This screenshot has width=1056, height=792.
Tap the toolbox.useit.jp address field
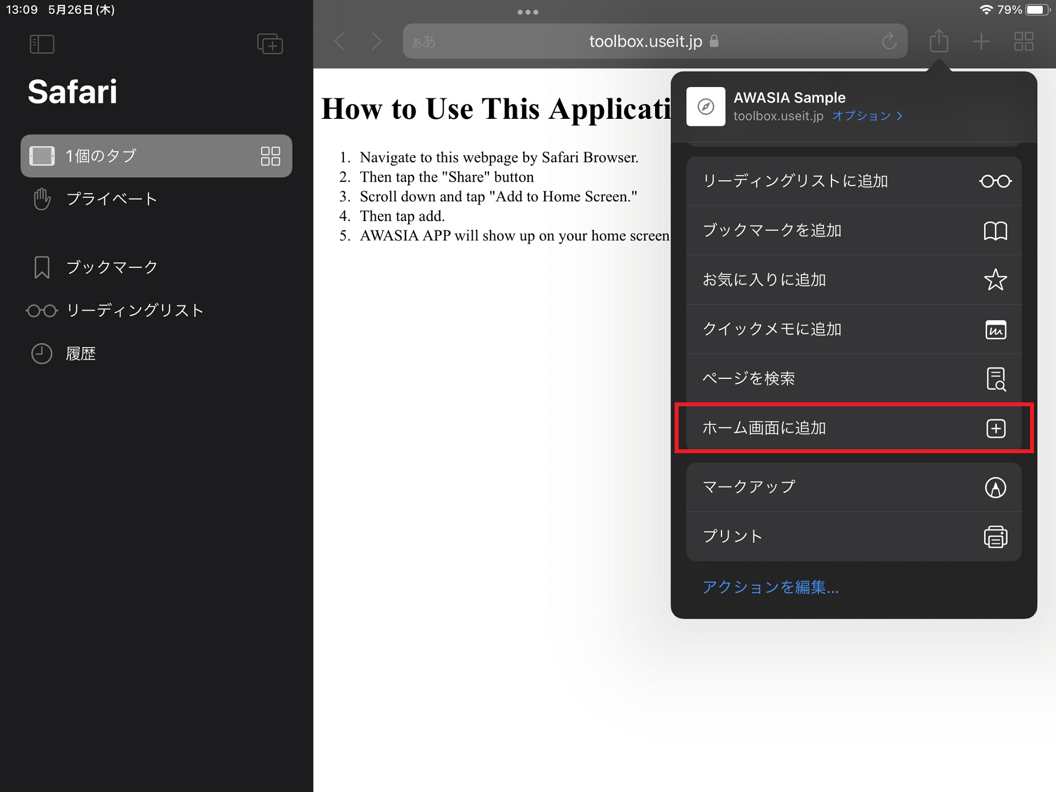(654, 41)
